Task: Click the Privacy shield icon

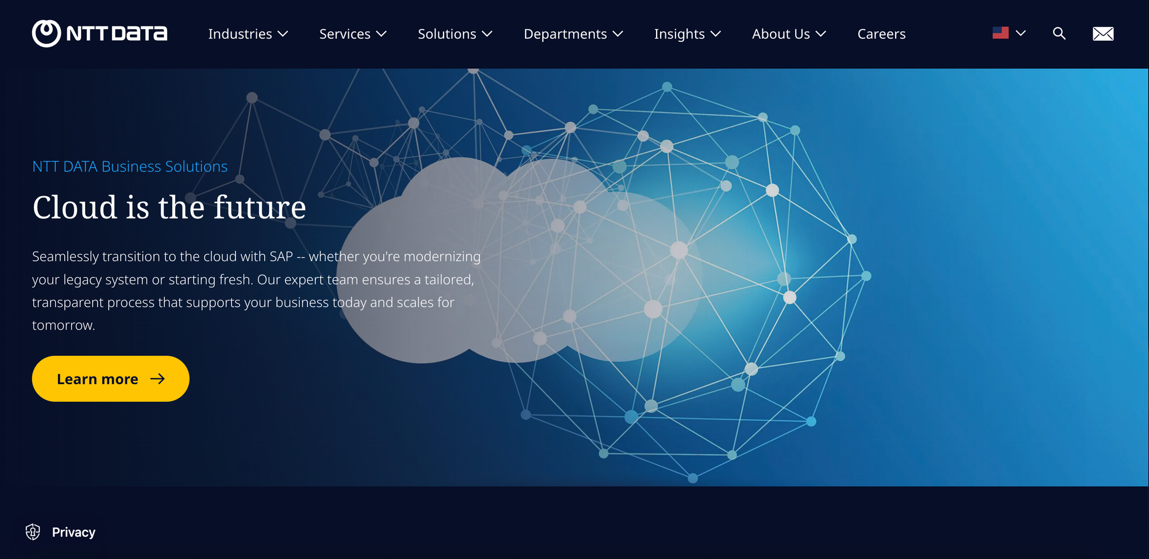Action: [x=33, y=532]
